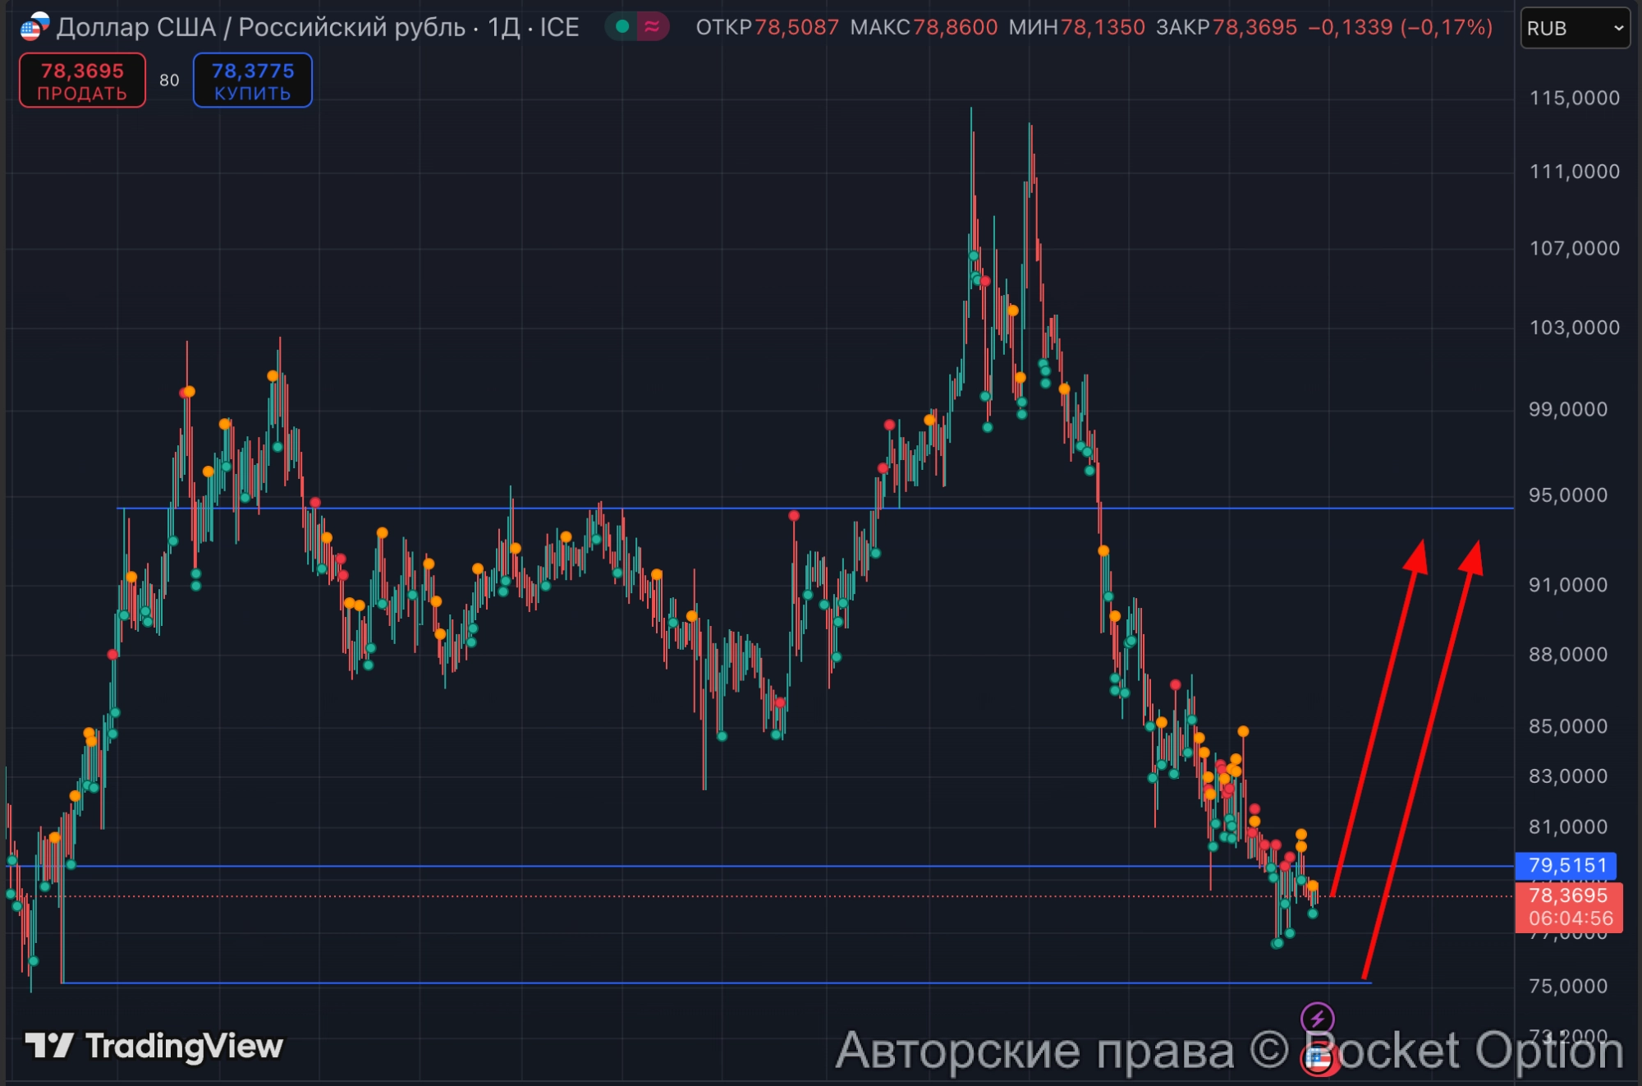Click the chevron in the RUB selector

click(1618, 28)
